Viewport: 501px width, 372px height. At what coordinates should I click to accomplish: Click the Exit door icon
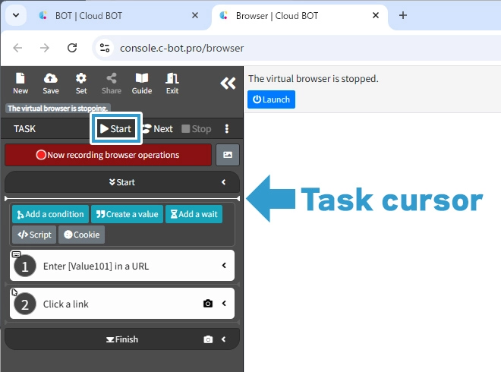172,83
